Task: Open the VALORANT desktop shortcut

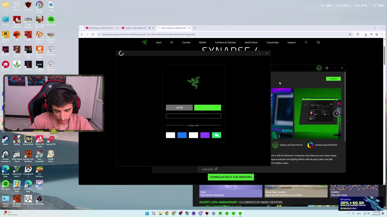Action: [x=5, y=51]
